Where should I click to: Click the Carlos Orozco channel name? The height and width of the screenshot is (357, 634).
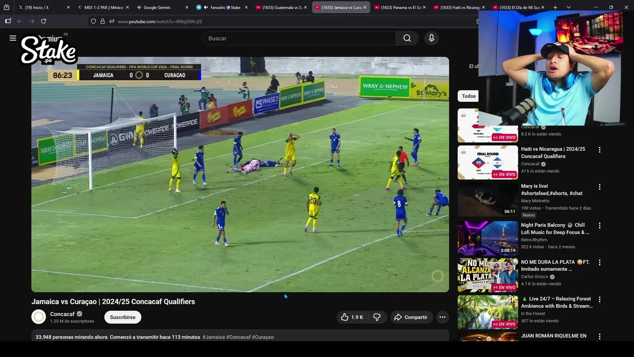pos(534,277)
